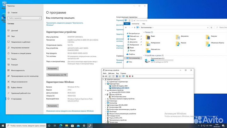Image resolution: width=227 pixels, height=128 pixels.
Task: Open Питание и спящий режим settings
Action: click(x=21, y=53)
